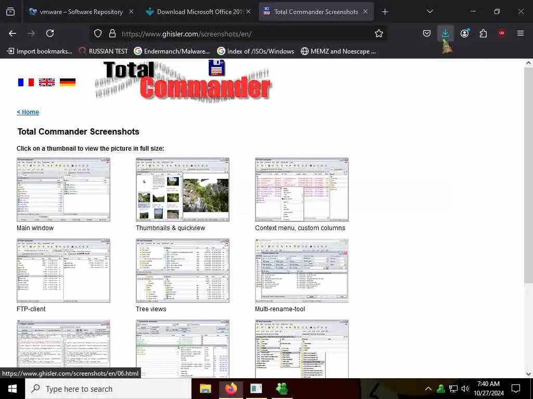This screenshot has height=399, width=533.
Task: Open Thumbnails & quickview screenshot thumbnail
Action: pos(183,190)
